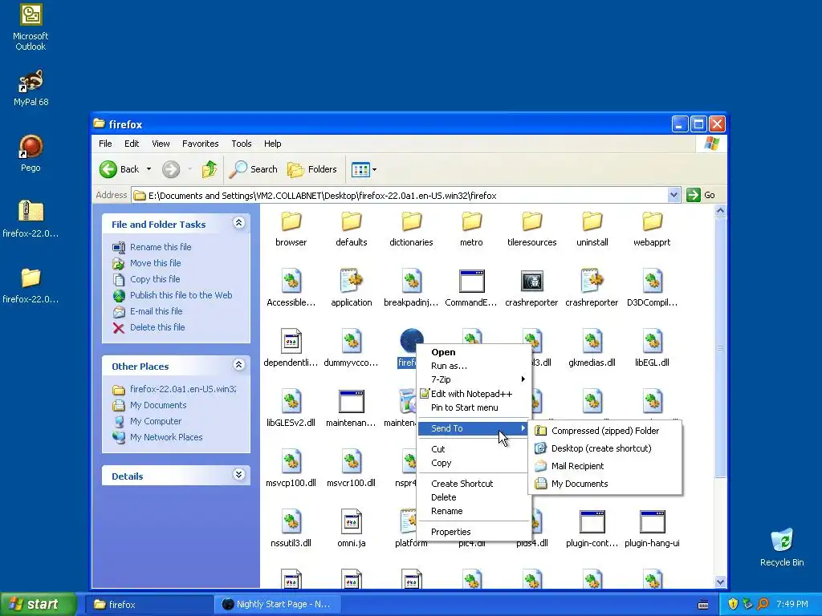Select the omni.ja file
The height and width of the screenshot is (616, 822).
pos(352,529)
